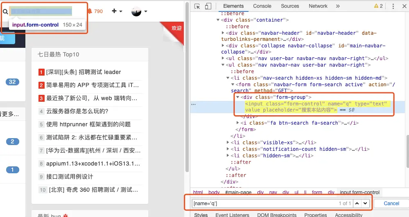Screen dimensions: 409x217
Task: Open topic '简单易用的 APP 专项测试工具'
Action: click(93, 85)
